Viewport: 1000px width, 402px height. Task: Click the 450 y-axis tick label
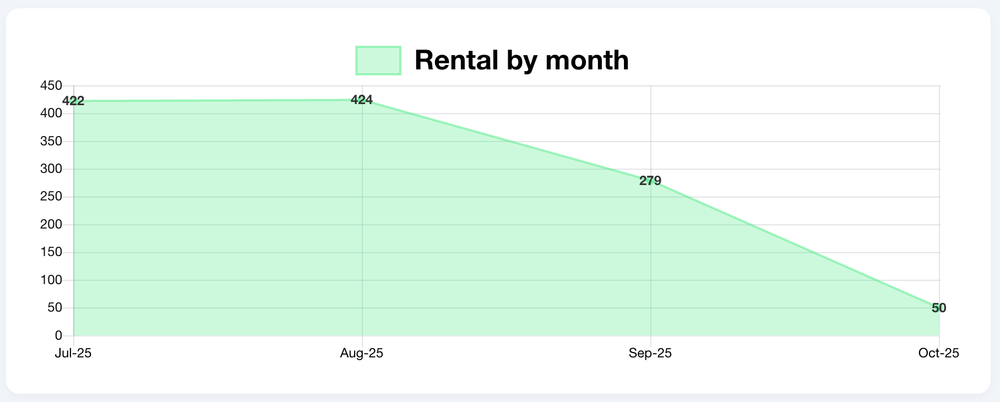click(x=51, y=86)
